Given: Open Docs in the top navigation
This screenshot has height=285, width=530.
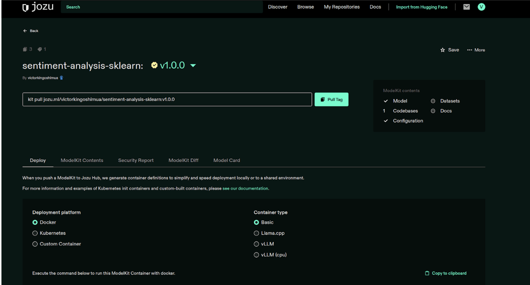Looking at the screenshot, I should pyautogui.click(x=375, y=7).
